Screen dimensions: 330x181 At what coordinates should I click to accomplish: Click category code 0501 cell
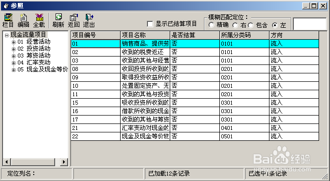coord(245,136)
